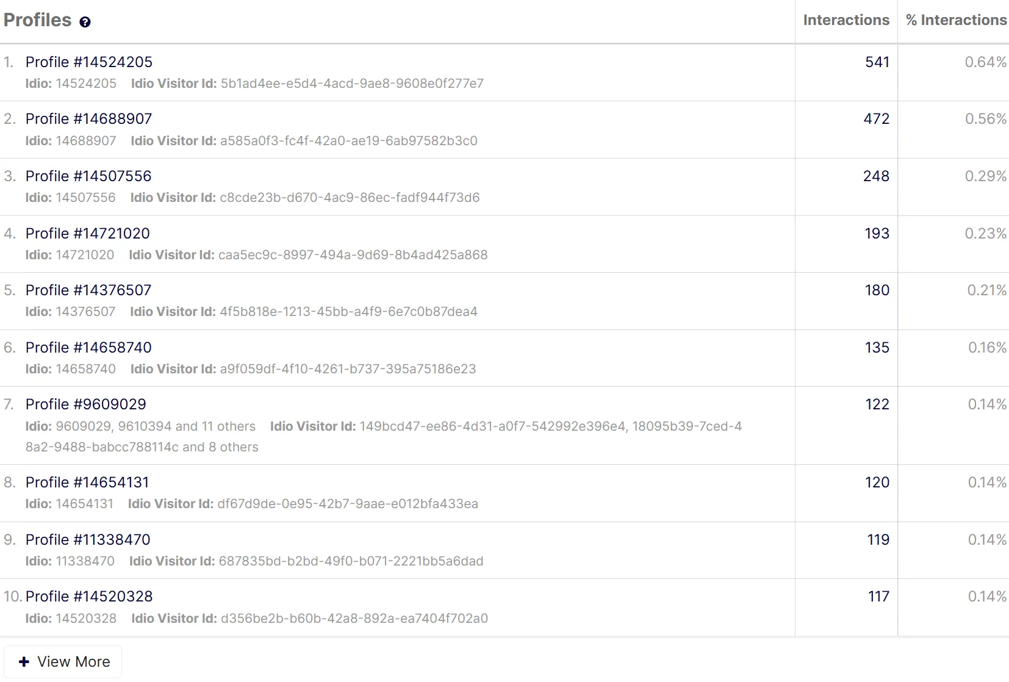Click the visitor ID starting with 149bcd47
Screen dimensions: 1009x682
(x=492, y=426)
